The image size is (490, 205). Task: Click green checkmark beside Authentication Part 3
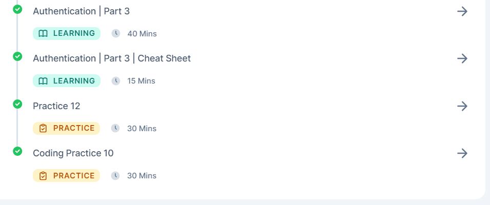coord(17,9)
